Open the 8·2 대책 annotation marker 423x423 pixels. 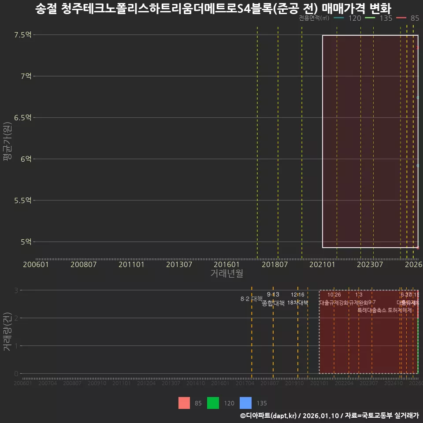pos(252,298)
